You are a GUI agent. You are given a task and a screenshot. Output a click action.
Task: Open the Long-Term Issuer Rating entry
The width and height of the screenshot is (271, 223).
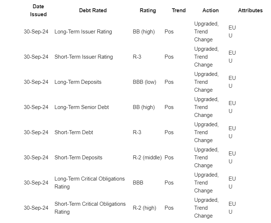tap(83, 32)
